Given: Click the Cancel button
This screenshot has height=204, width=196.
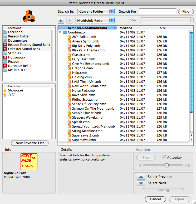Looking at the screenshot, I should [155, 199].
